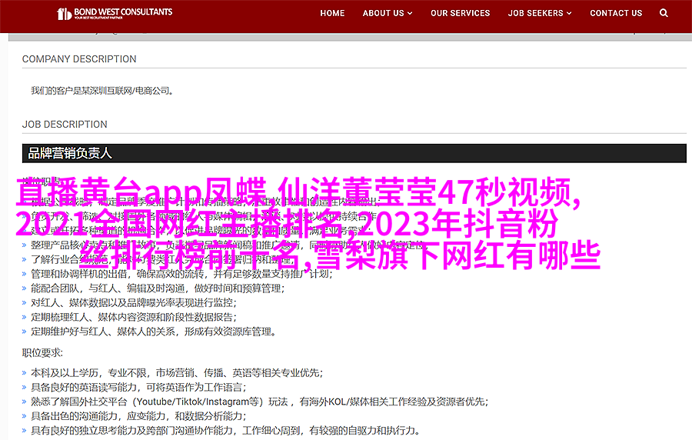Select the JOB DESCRIPTION heading
Image resolution: width=692 pixels, height=440 pixels.
point(65,125)
